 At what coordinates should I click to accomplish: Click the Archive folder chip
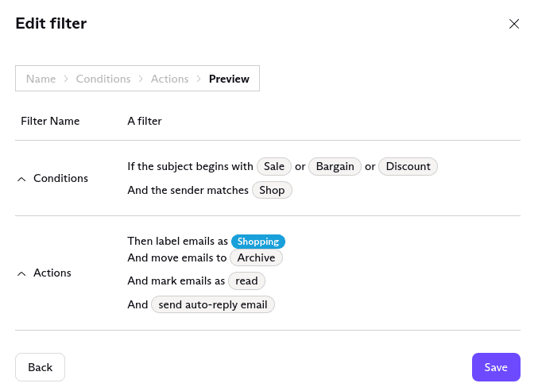(x=256, y=257)
